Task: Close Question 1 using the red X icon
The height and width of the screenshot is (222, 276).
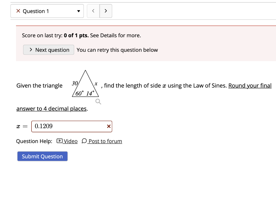Action: pos(18,11)
